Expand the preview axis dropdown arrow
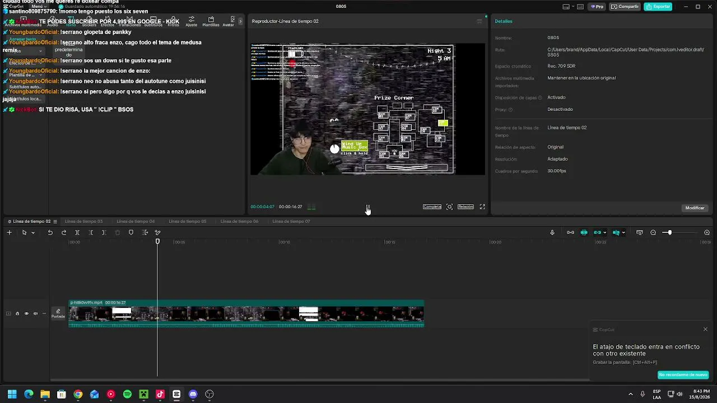This screenshot has height=403, width=717. (x=623, y=233)
